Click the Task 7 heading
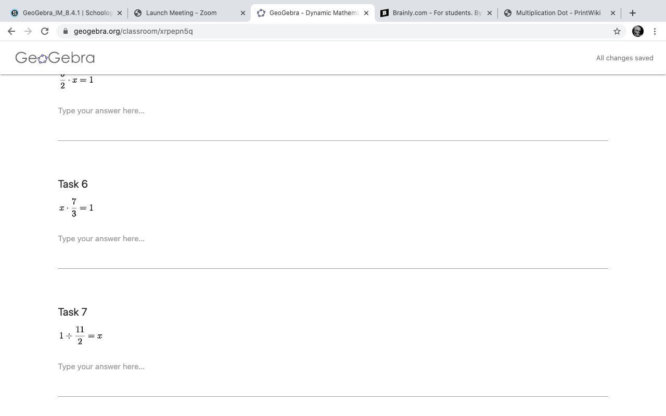The image size is (666, 416). [72, 312]
